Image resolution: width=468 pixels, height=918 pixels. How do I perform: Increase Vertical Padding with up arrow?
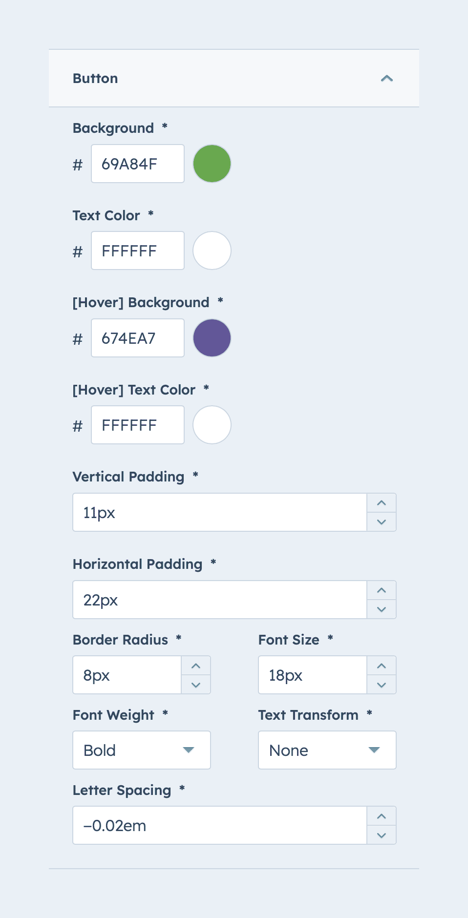click(382, 503)
